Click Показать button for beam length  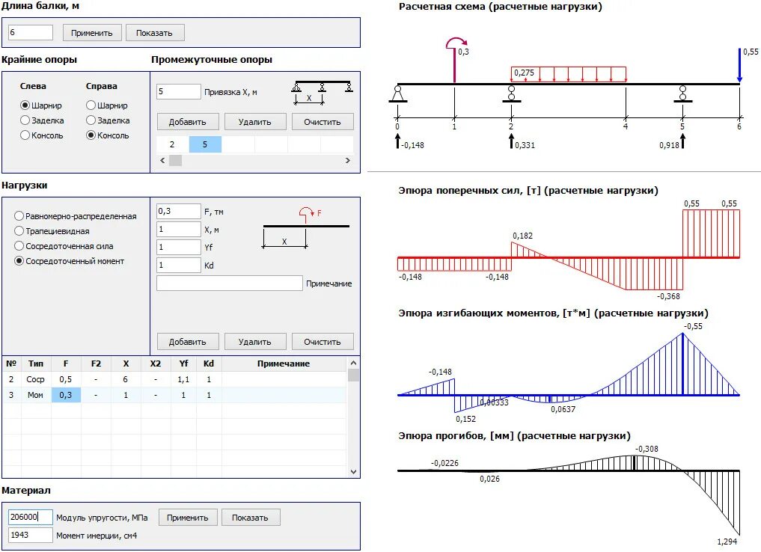(154, 32)
